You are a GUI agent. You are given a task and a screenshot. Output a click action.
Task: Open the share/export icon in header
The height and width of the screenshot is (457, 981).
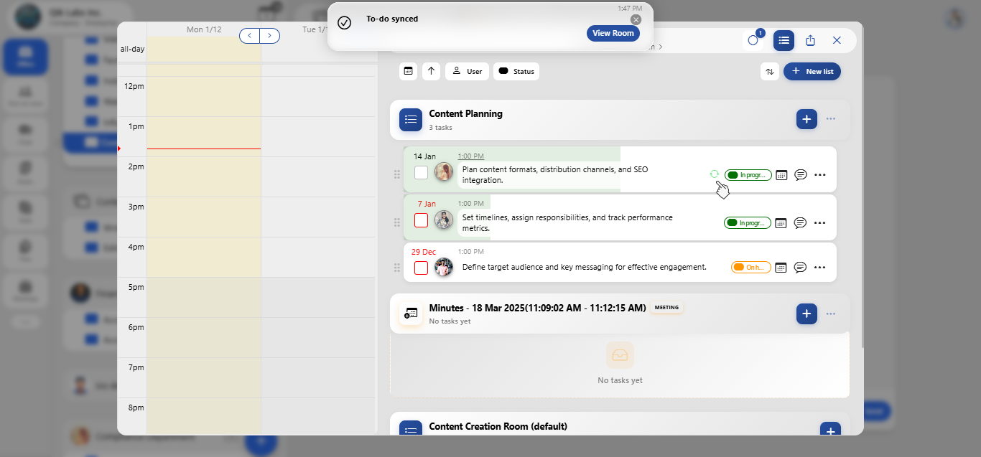[x=810, y=40]
